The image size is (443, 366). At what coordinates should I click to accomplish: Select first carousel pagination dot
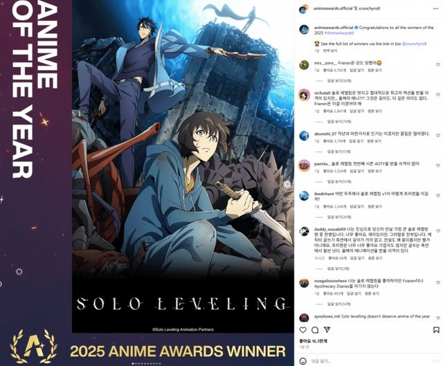[x=133, y=364]
